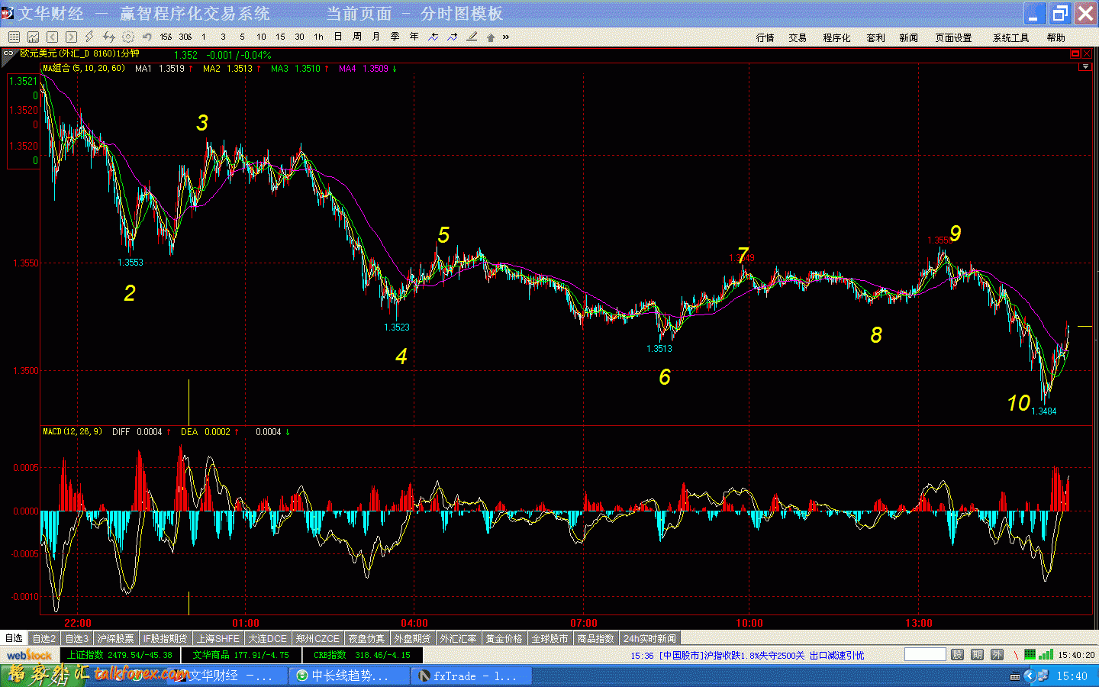
Task: Open the 程序化 menu
Action: (836, 37)
